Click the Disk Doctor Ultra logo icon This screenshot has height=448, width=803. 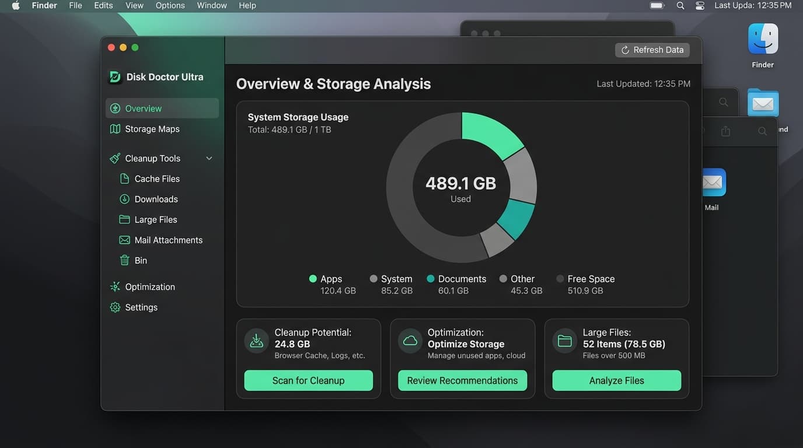pos(115,77)
